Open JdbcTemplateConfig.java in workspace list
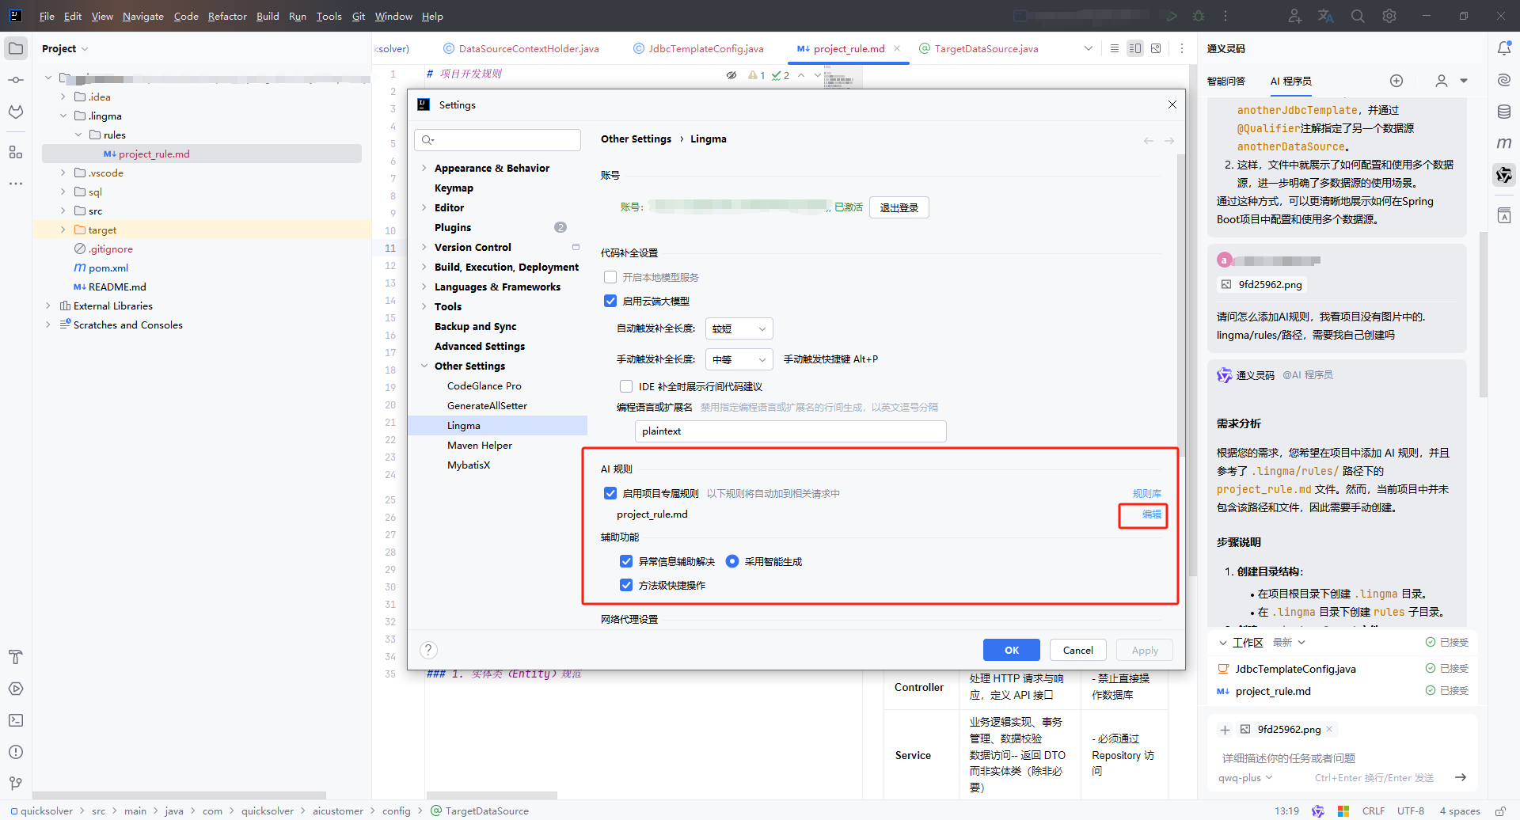This screenshot has width=1520, height=820. [x=1295, y=669]
